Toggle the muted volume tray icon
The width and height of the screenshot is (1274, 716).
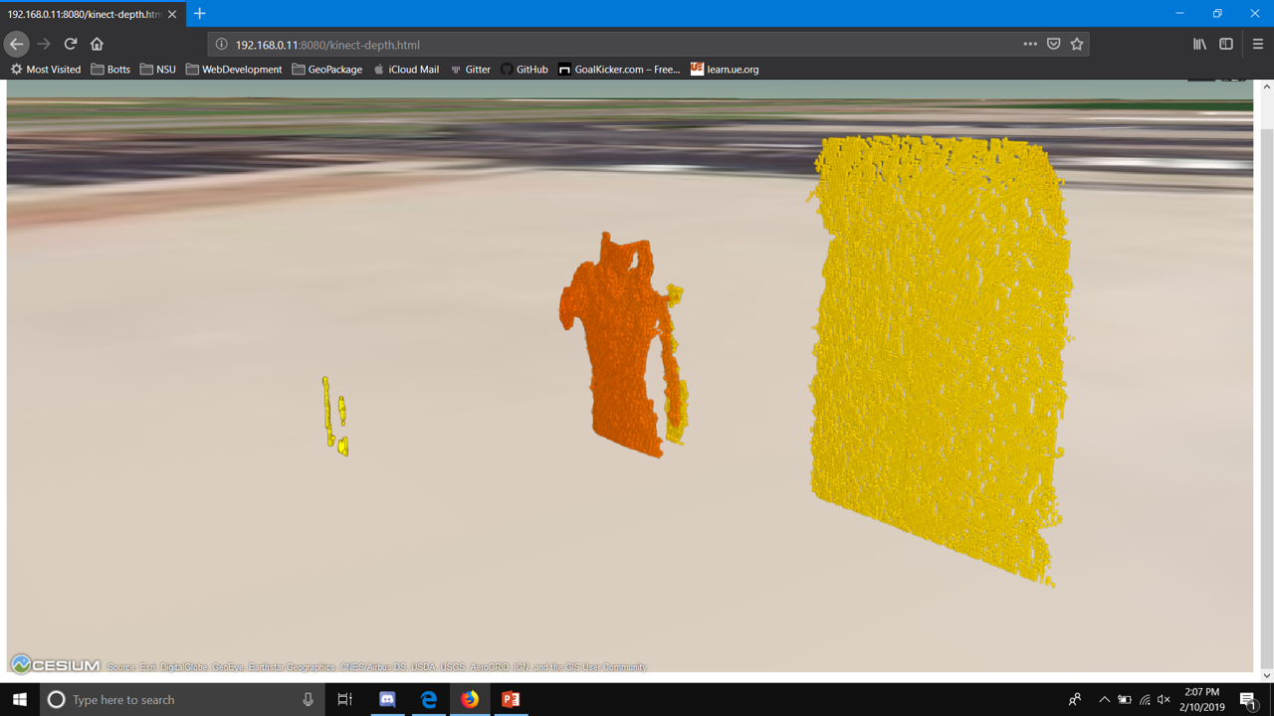tap(1164, 700)
